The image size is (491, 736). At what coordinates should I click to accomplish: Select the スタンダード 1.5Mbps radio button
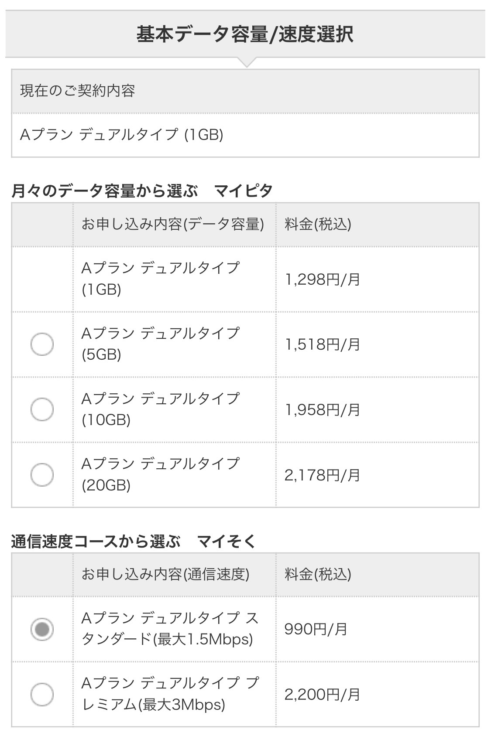[42, 629]
